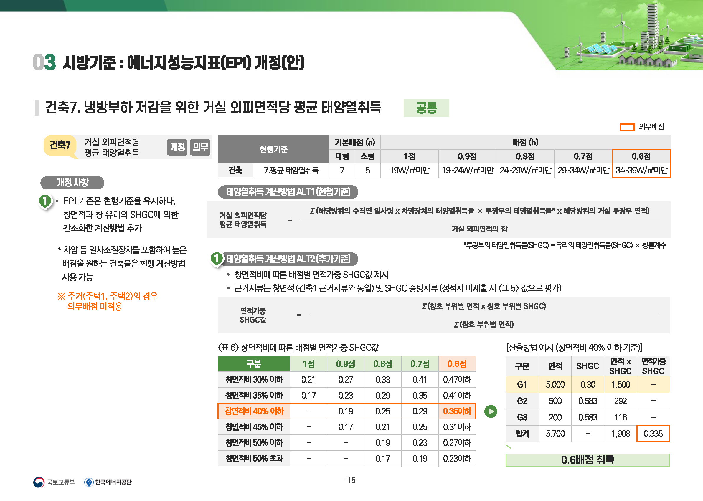Screen dimensions: 703x501
Task: Click the green 구분 header cell
Action: pyautogui.click(x=254, y=364)
